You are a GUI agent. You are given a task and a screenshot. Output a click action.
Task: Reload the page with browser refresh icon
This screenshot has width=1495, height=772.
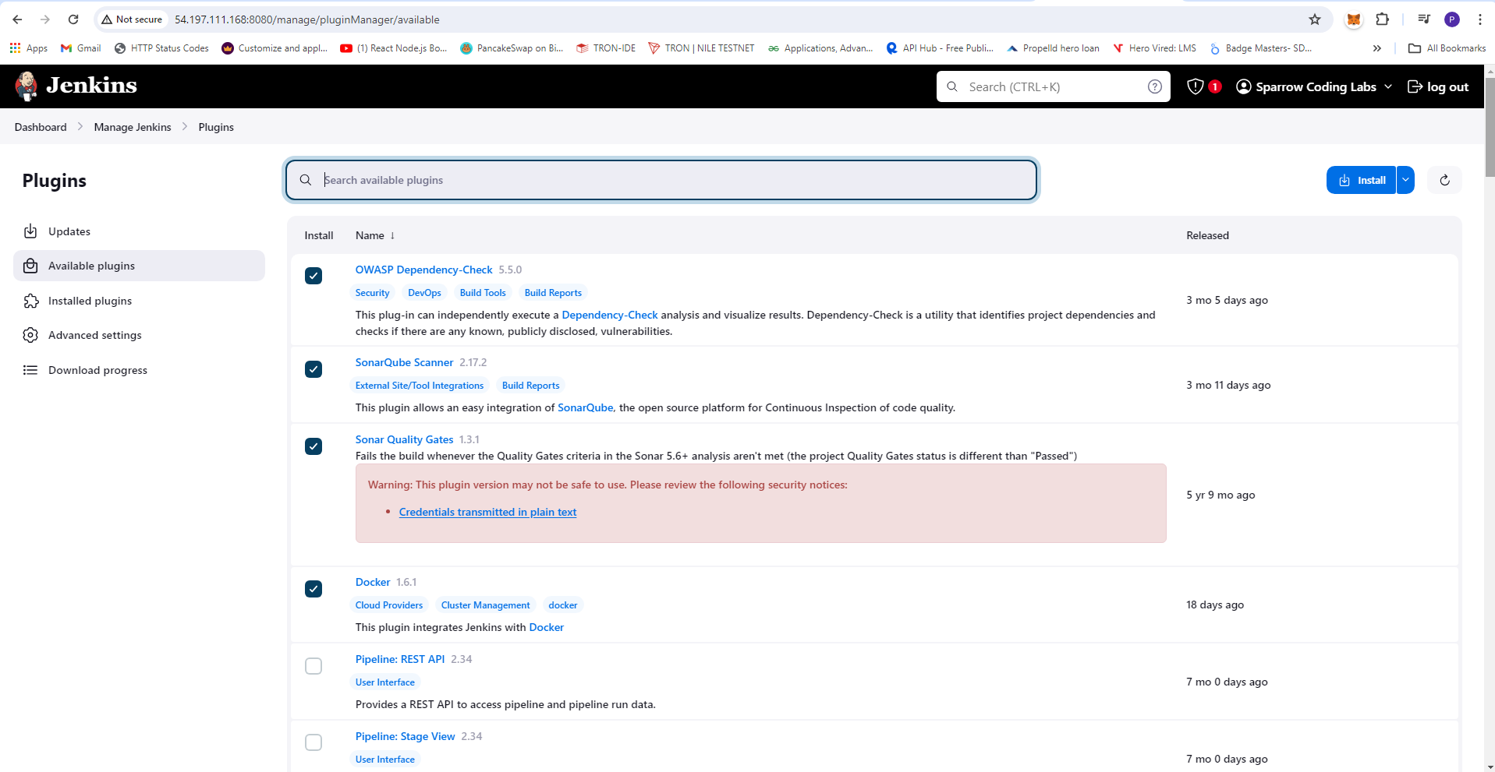(73, 19)
